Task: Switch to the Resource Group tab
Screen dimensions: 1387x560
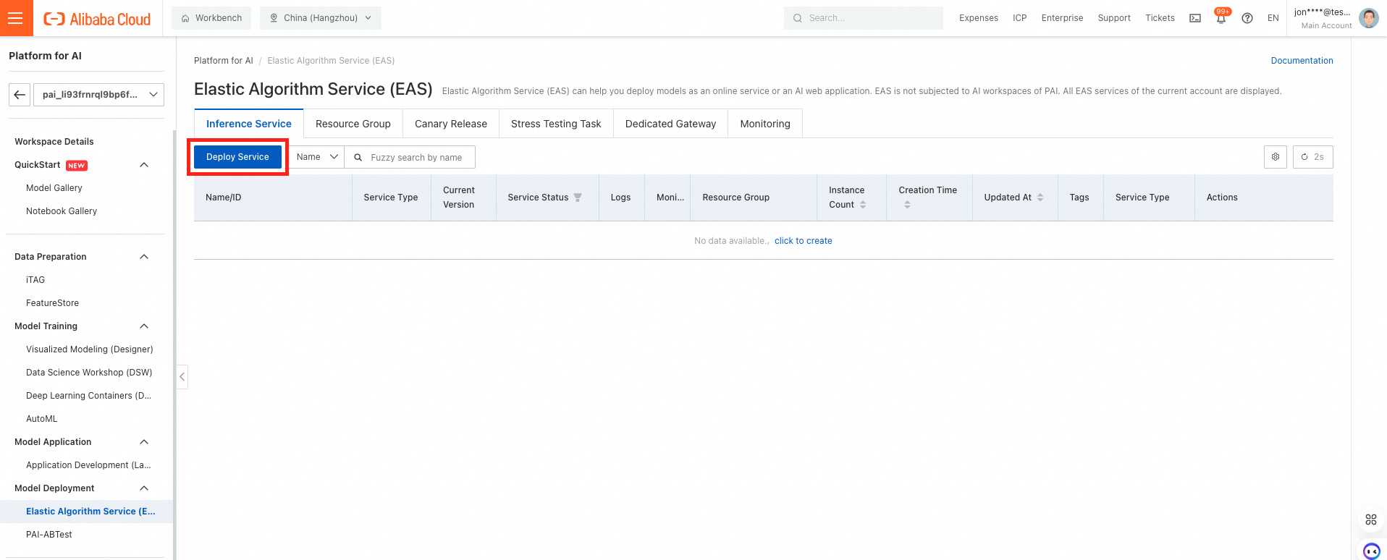Action: coord(353,124)
